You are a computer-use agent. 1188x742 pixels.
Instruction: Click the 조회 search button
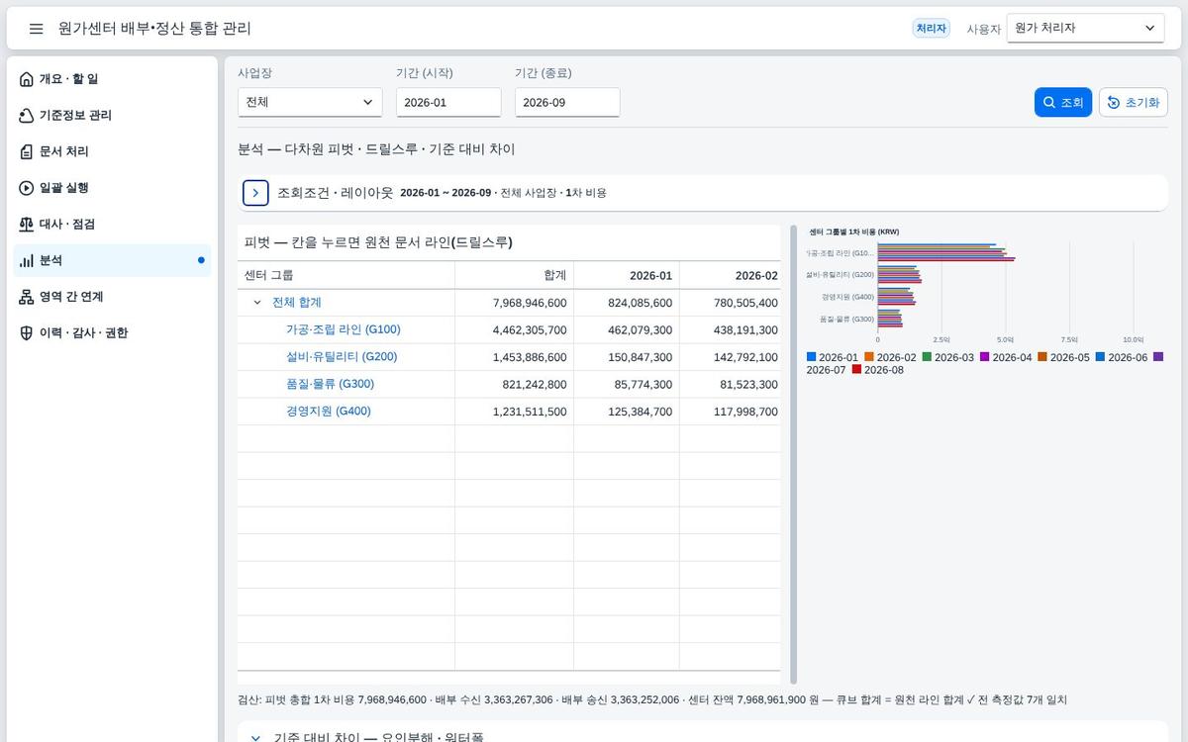click(x=1063, y=102)
